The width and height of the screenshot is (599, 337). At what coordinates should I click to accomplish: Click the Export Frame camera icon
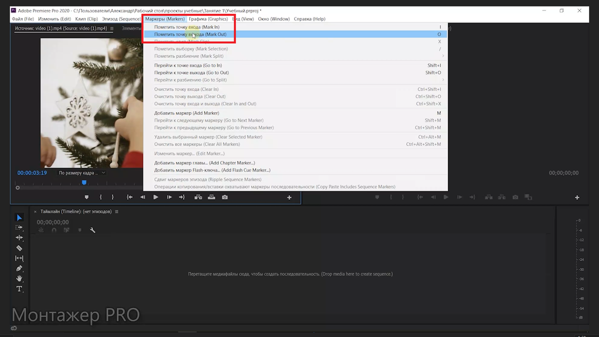point(225,197)
